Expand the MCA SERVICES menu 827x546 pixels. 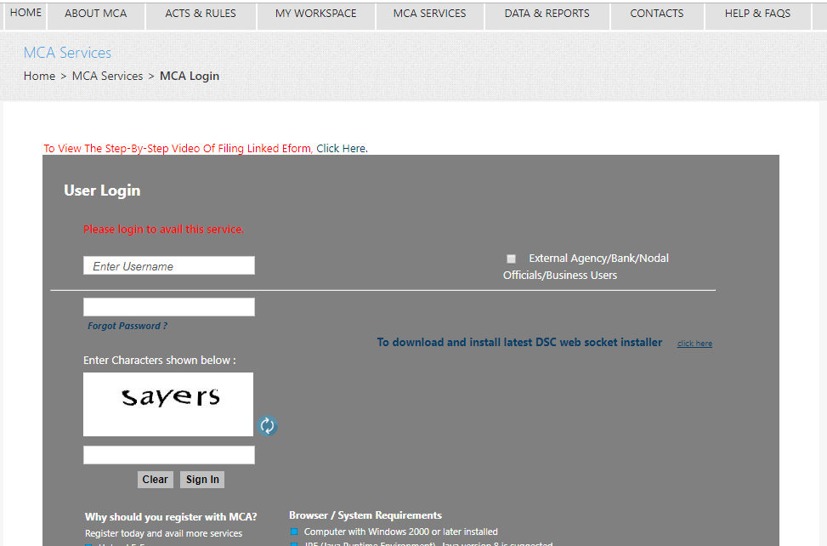429,14
